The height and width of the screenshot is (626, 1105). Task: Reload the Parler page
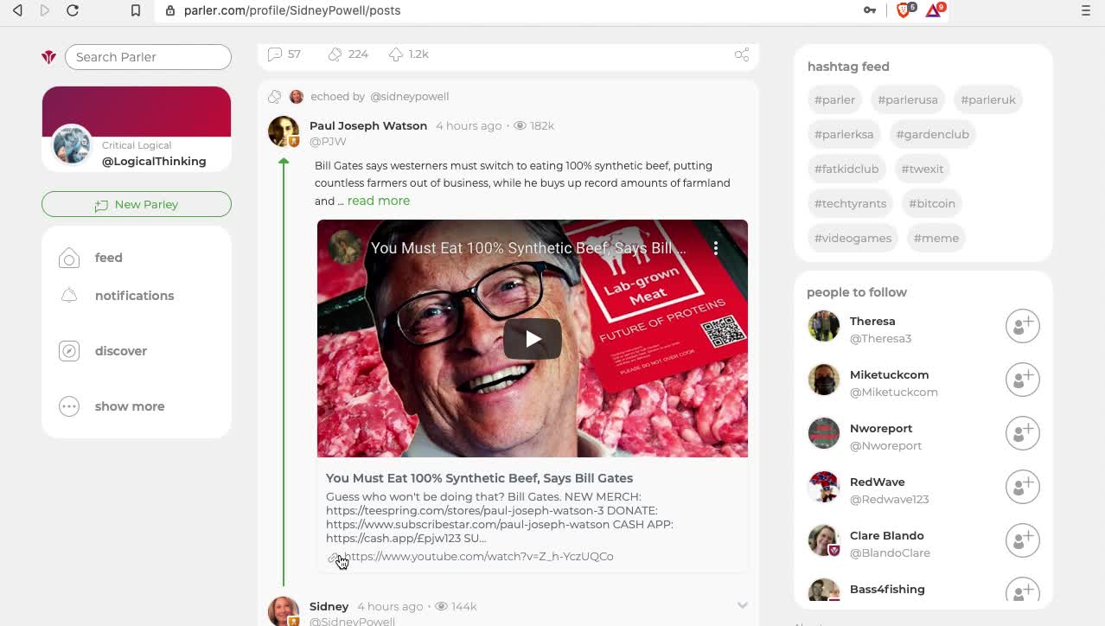pos(73,10)
